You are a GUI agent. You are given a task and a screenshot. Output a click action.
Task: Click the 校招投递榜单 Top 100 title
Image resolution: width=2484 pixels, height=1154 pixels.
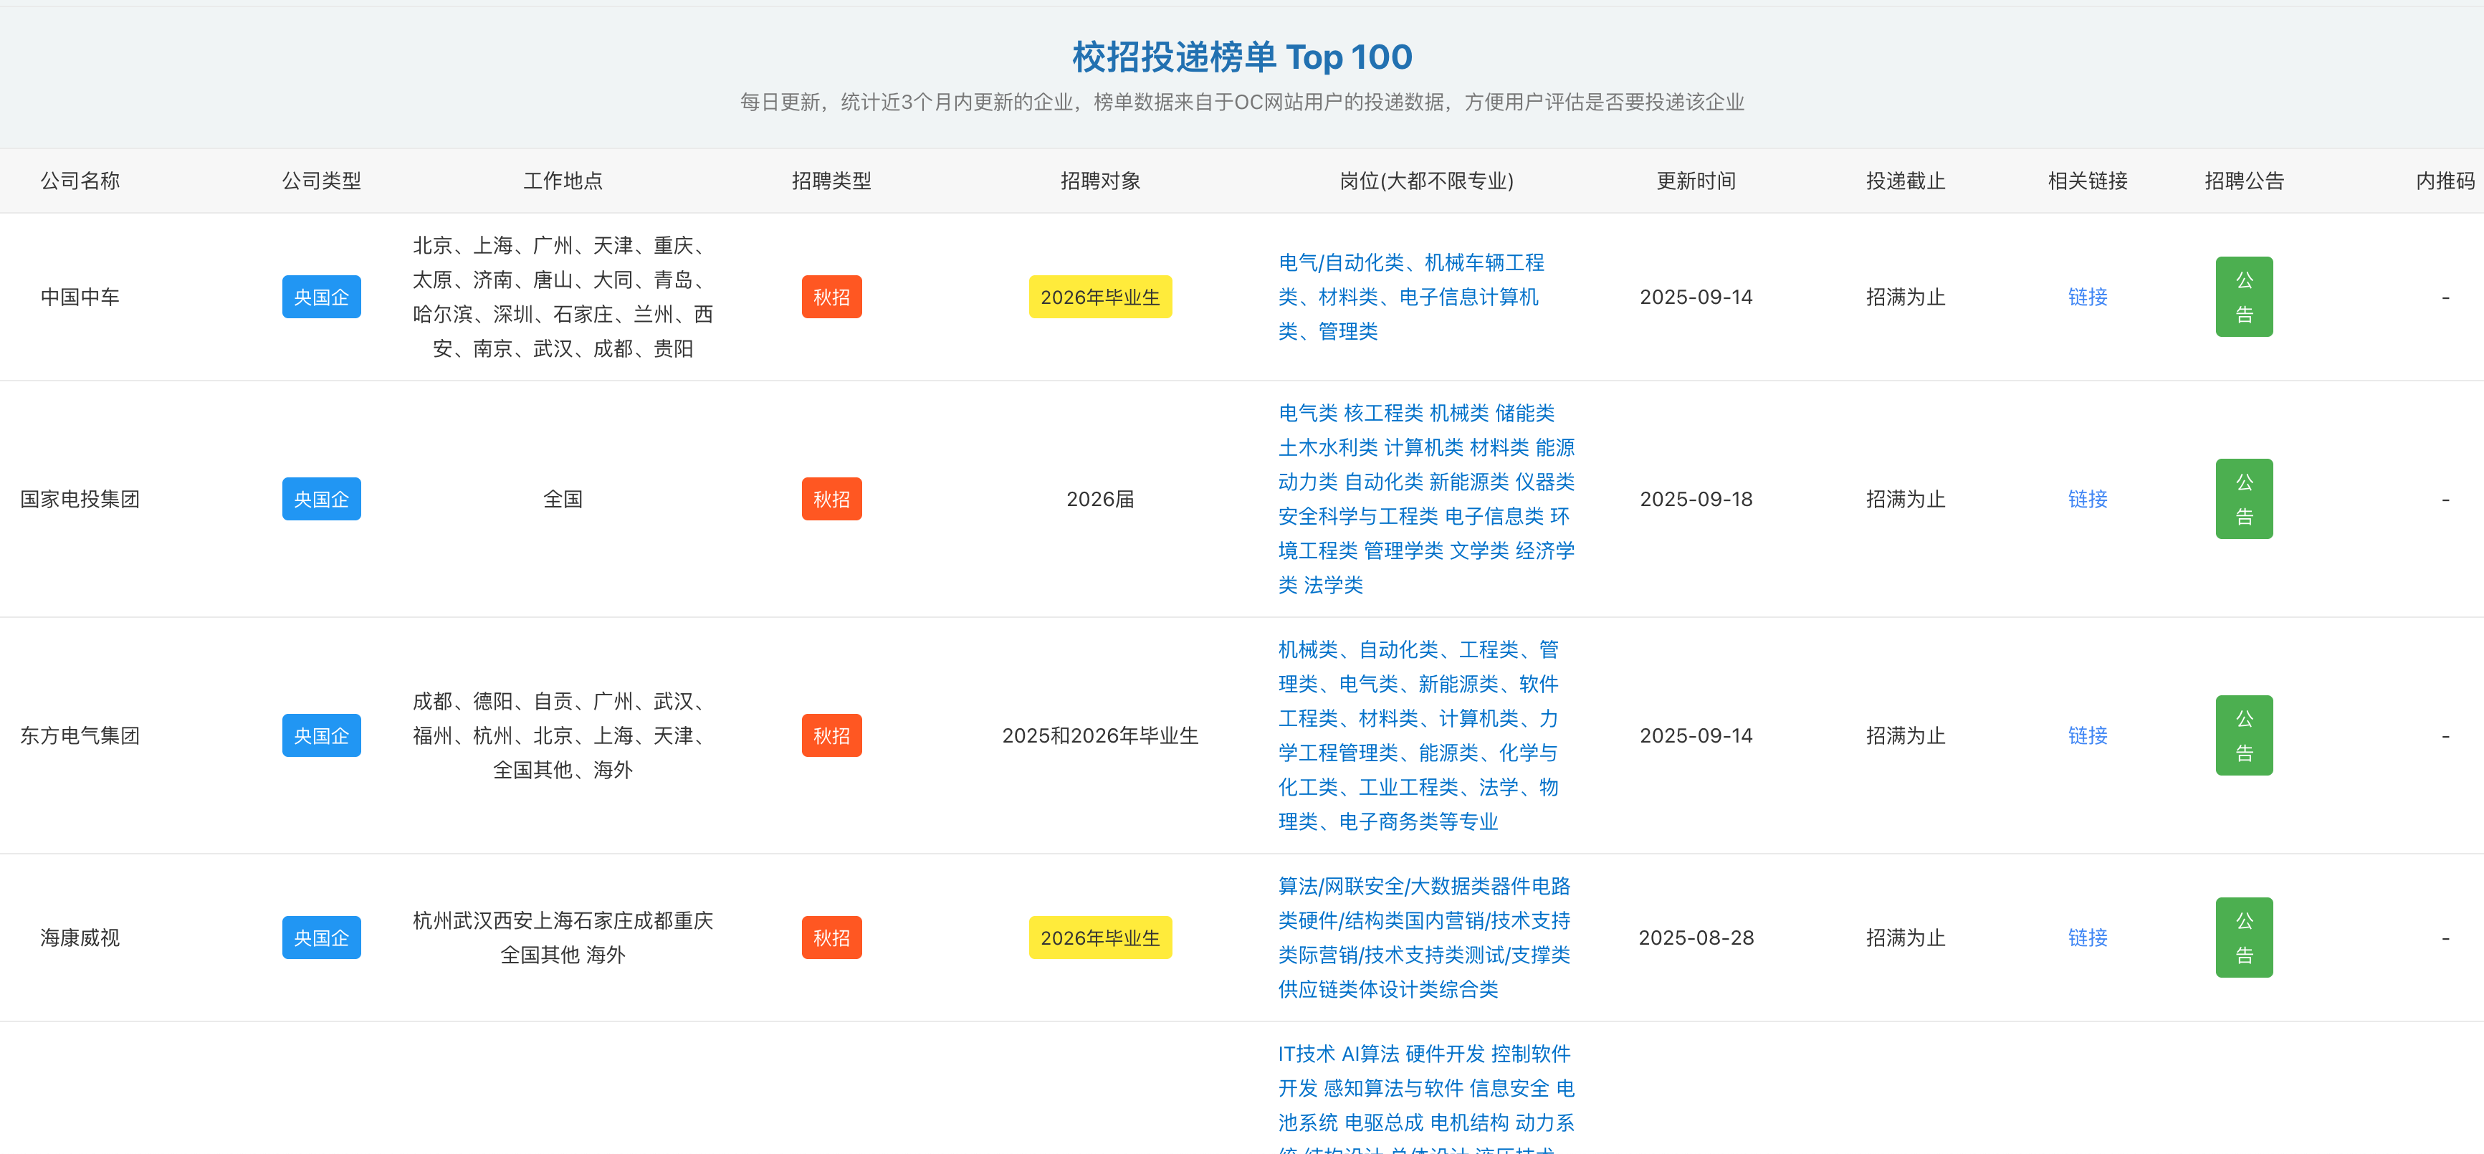[x=1241, y=58]
